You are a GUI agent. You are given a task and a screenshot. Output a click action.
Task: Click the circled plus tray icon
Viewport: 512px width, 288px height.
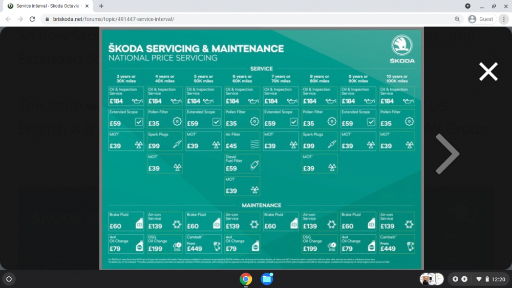[x=464, y=279]
